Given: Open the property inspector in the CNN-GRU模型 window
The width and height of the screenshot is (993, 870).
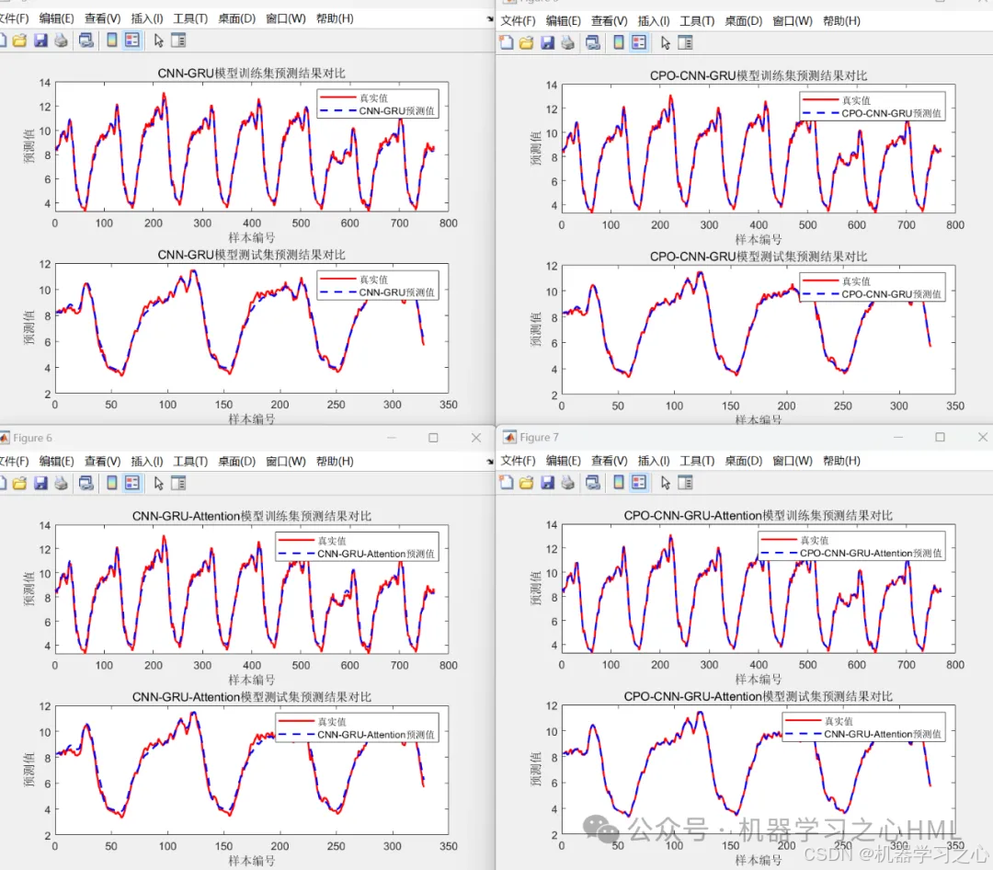Looking at the screenshot, I should pos(178,40).
